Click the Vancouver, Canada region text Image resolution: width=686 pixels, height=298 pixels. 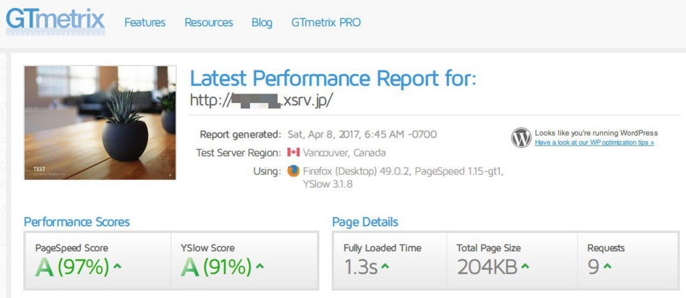(x=344, y=153)
